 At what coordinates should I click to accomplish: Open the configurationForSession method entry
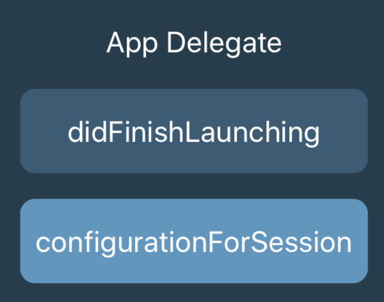click(x=194, y=241)
